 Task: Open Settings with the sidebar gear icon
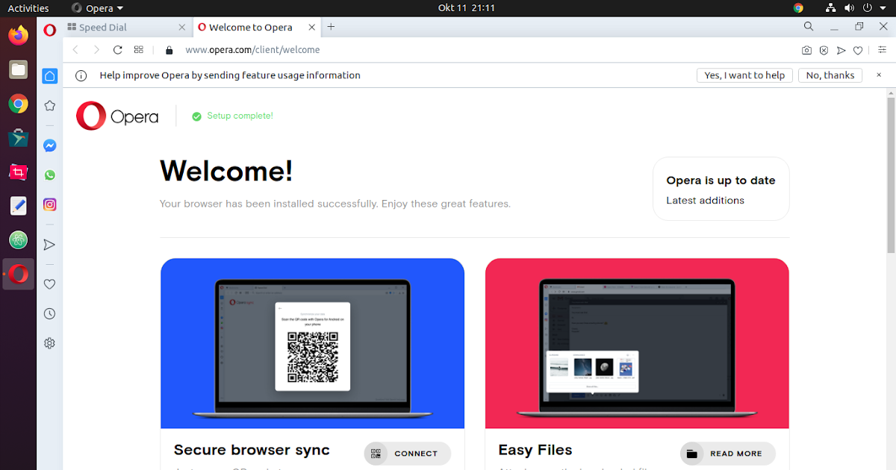(49, 342)
